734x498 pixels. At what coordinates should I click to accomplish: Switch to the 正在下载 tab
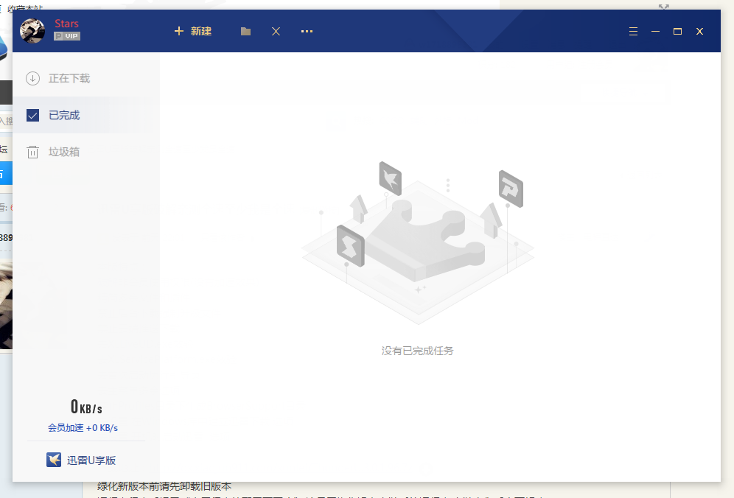[x=69, y=78]
